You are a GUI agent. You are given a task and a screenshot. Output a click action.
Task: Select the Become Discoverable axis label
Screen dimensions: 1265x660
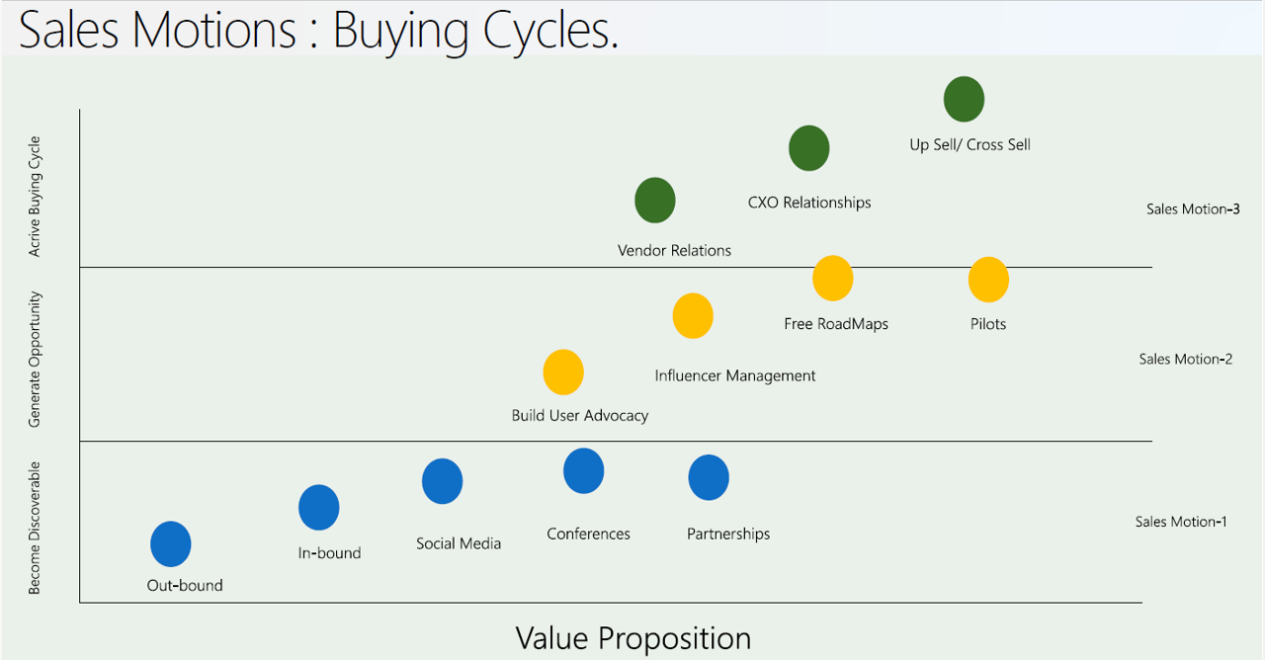pos(35,529)
